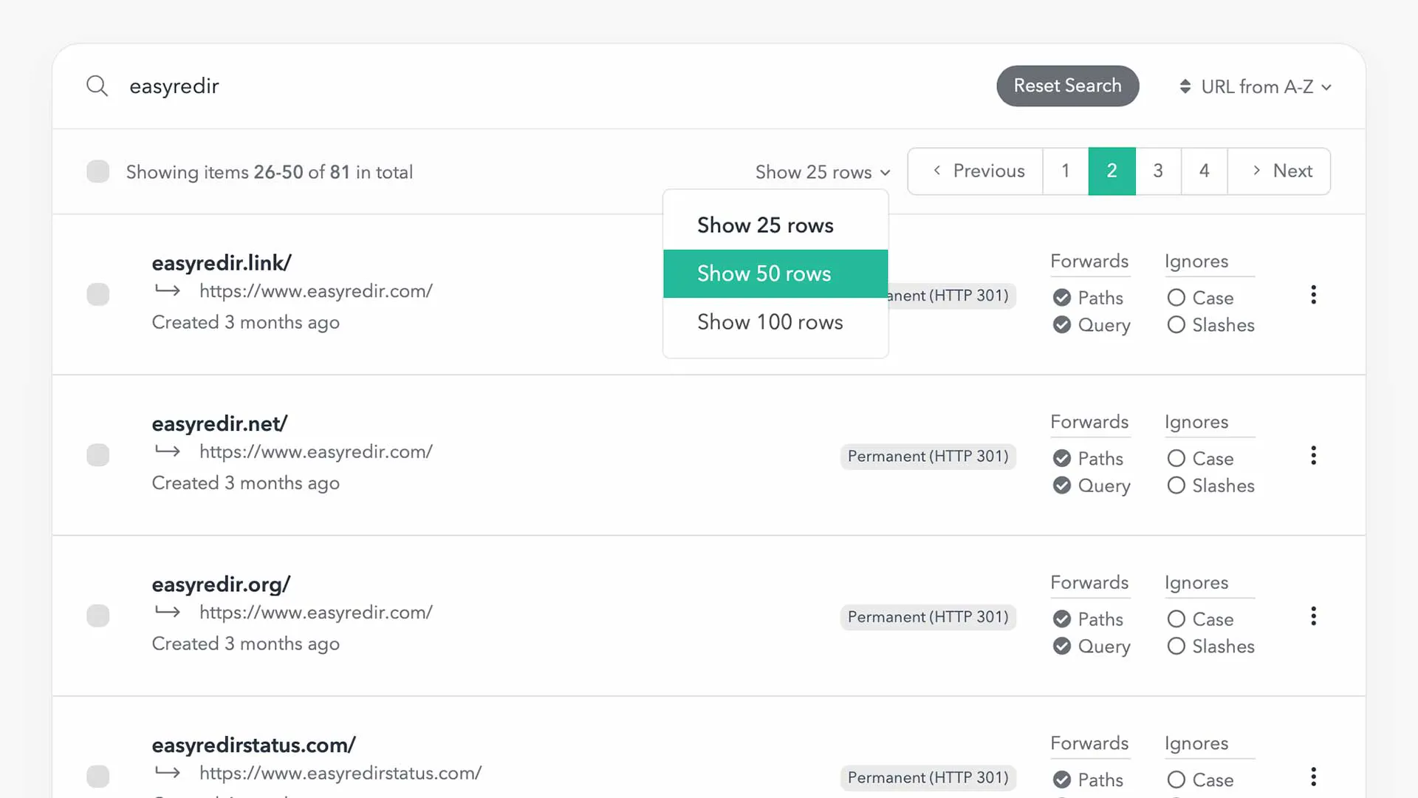Open the easyredir.org/ source URL
This screenshot has height=798, width=1418.
tap(221, 584)
